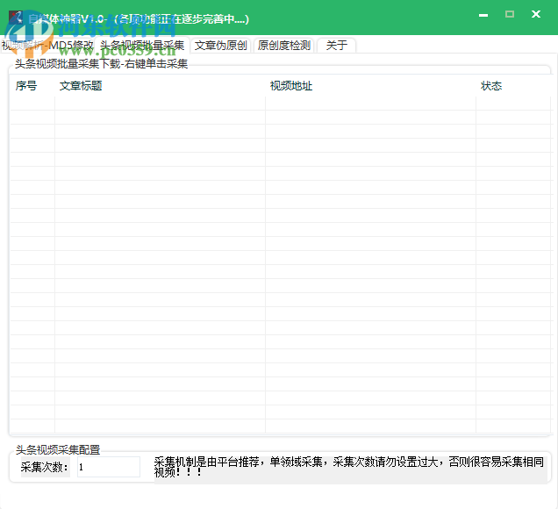Click the 视频地址 column header
This screenshot has height=509, width=558.
[370, 86]
